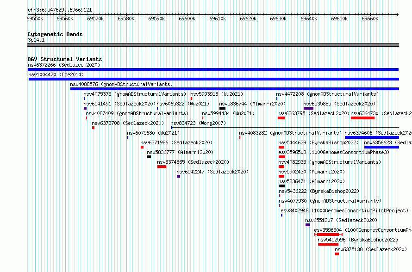The width and height of the screenshot is (412, 272).
Task: Click the Cytogenetic Bands track title
Action: point(55,34)
